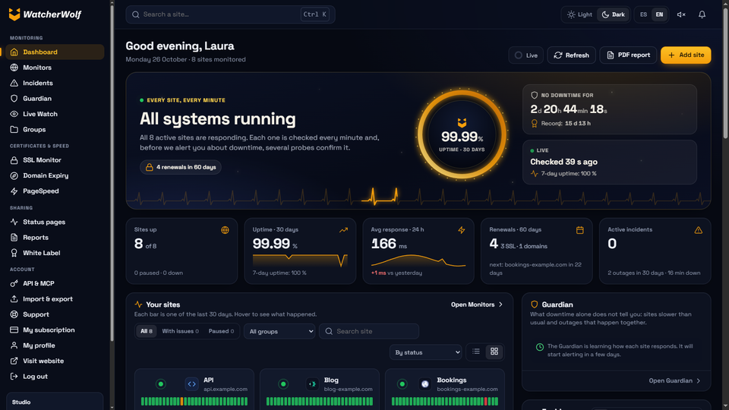Click the Import & export upload icon
This screenshot has width=729, height=410.
click(x=14, y=299)
